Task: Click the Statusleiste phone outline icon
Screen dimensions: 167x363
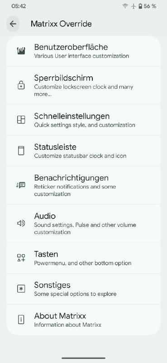Action: pos(21,151)
